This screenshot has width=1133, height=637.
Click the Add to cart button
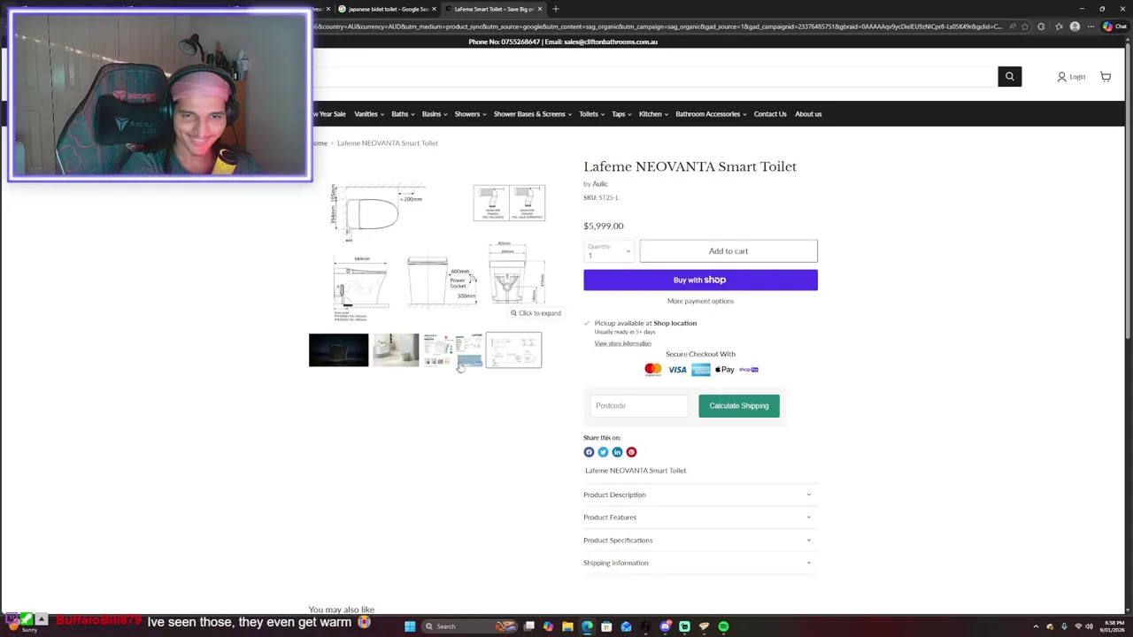tap(728, 251)
